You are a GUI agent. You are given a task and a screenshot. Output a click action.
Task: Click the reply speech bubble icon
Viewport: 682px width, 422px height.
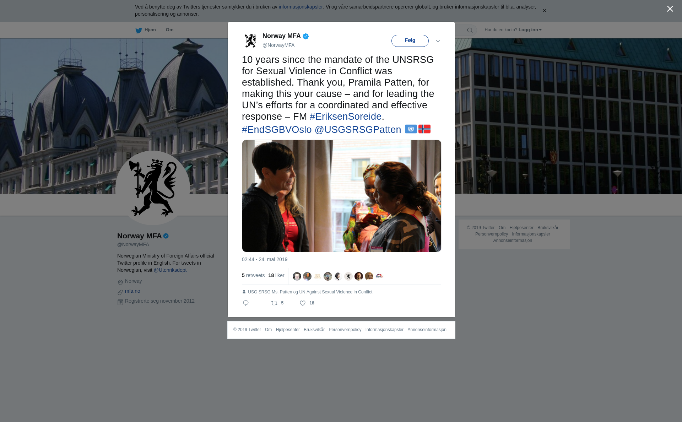246,303
